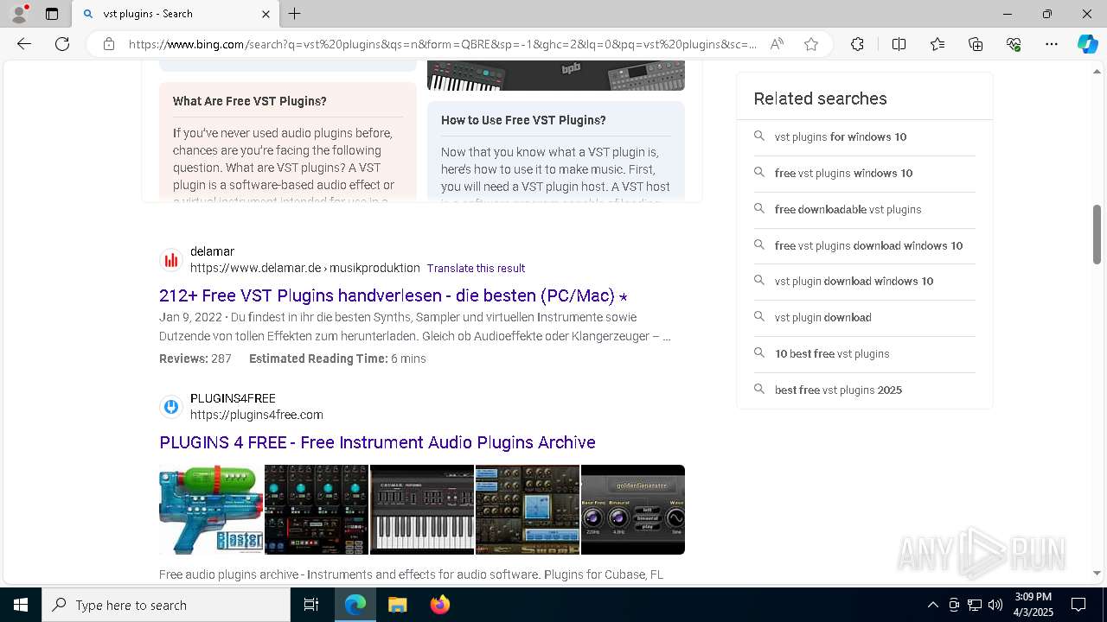Click 'Estimated Reading Time: 6 mins' text

tap(337, 359)
